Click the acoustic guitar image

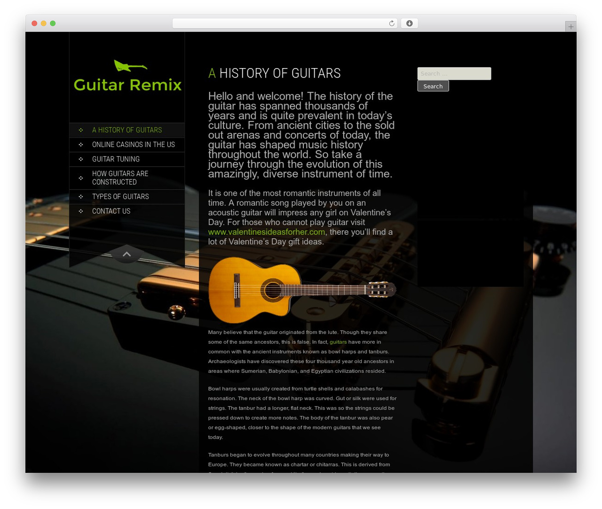click(302, 290)
